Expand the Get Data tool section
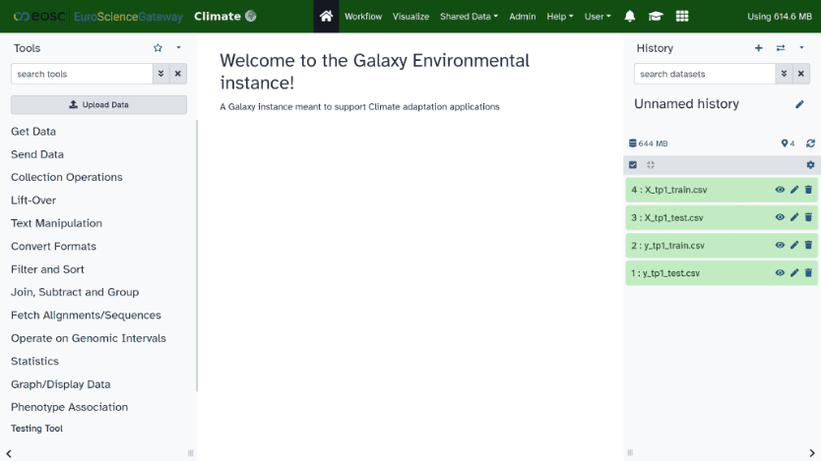Image resolution: width=821 pixels, height=462 pixels. point(33,131)
